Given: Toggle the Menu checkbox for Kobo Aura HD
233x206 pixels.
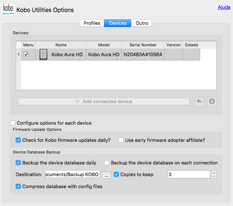Looking at the screenshot, I should 26,54.
